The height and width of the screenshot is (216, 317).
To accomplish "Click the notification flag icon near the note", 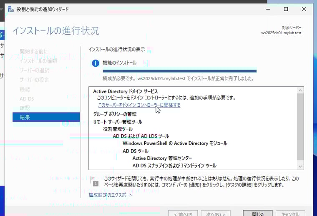I will tap(94, 181).
